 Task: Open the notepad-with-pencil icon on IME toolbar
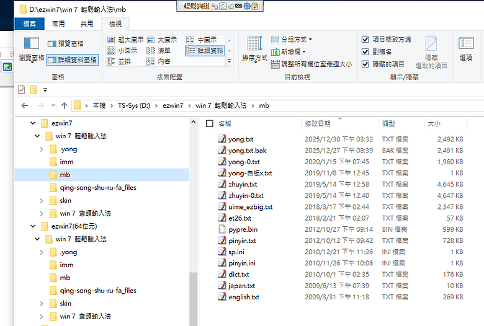(x=255, y=6)
